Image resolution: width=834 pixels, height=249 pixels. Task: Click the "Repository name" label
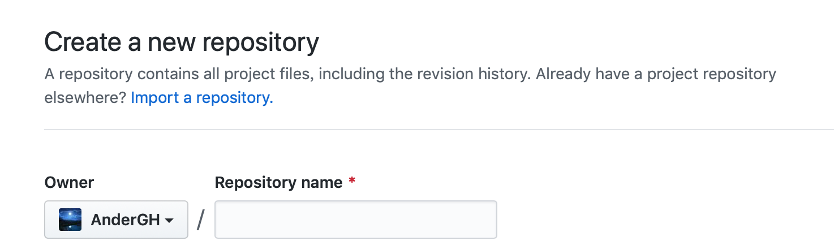(279, 183)
